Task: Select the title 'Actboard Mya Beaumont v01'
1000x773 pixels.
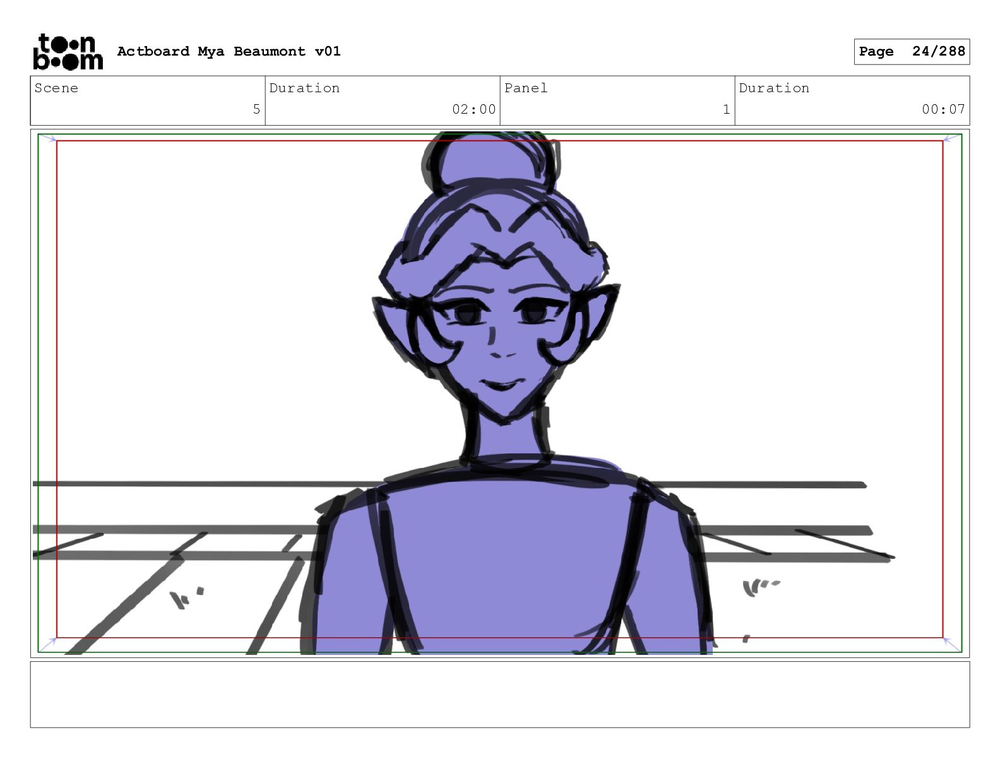Action: click(x=229, y=51)
